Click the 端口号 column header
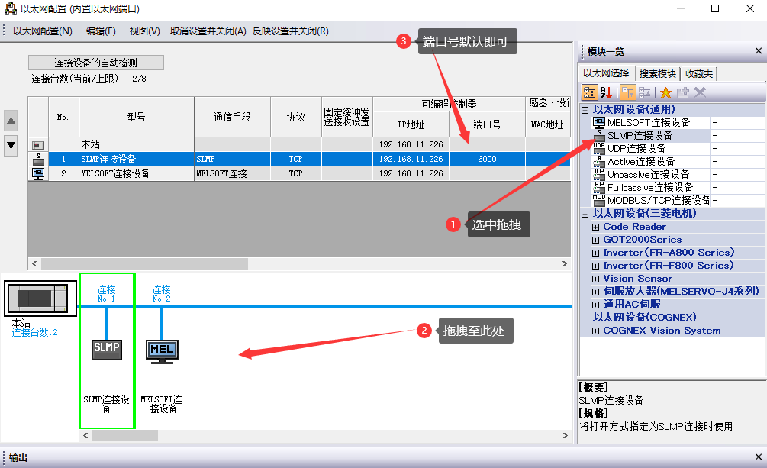767x468 pixels. pyautogui.click(x=487, y=124)
